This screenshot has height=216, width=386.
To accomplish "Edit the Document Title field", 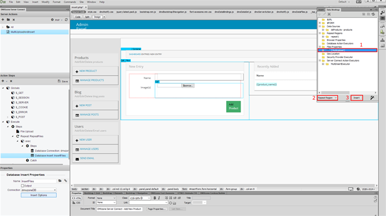I will pos(120,209).
